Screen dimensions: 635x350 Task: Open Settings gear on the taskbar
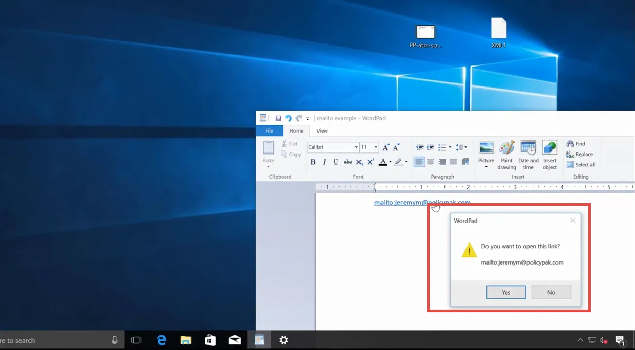pos(283,340)
